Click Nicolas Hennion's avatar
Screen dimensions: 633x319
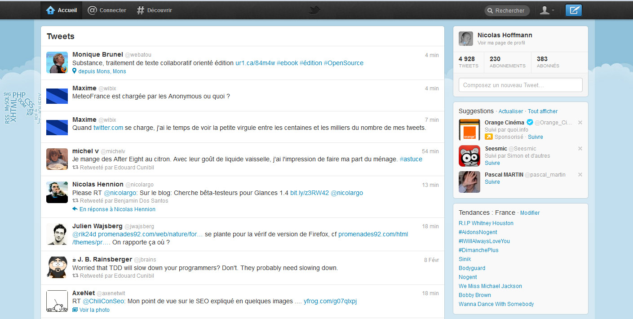[57, 192]
